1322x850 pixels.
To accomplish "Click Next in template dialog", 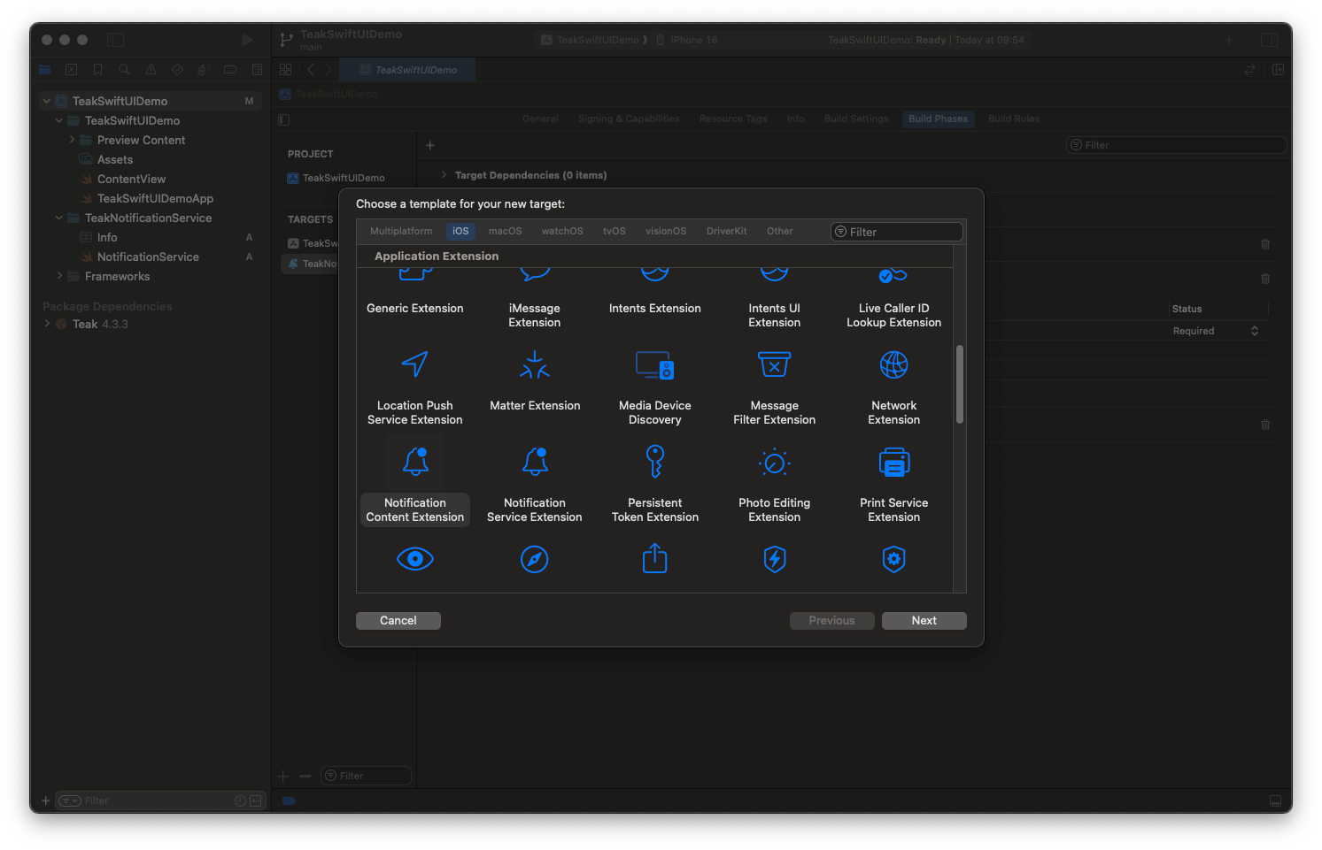I will 924,621.
